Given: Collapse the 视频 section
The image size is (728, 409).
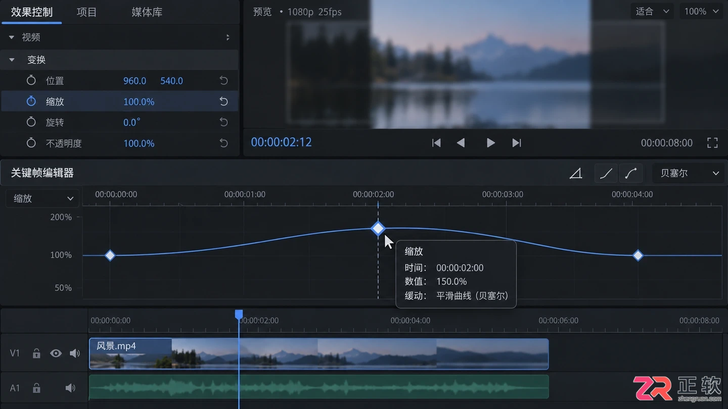Looking at the screenshot, I should point(12,37).
